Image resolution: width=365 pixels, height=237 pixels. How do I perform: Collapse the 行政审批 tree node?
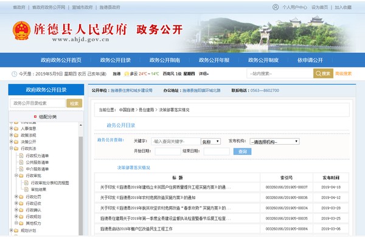tap(16, 176)
